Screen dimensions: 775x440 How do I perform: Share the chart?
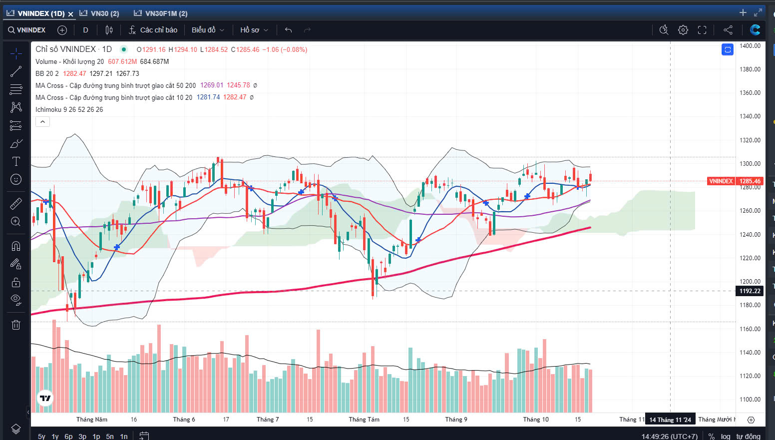coord(728,30)
